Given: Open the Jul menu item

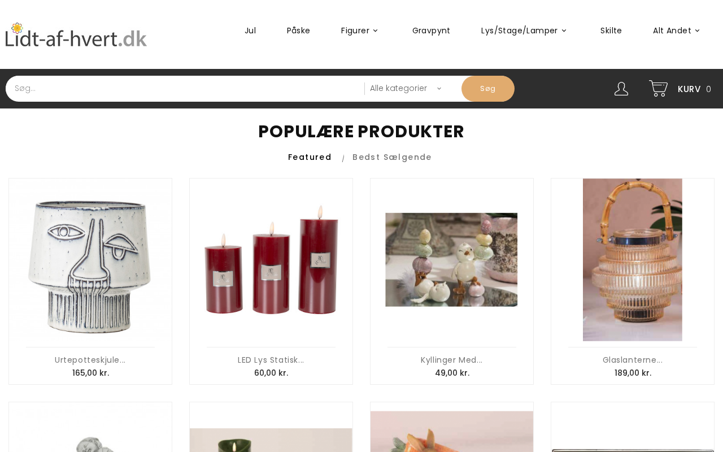Looking at the screenshot, I should pyautogui.click(x=250, y=31).
